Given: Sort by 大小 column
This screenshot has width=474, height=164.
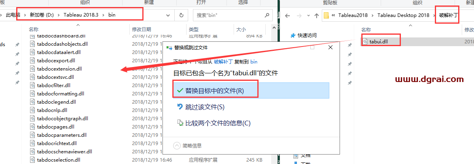Looking at the screenshot, I should coord(241,29).
